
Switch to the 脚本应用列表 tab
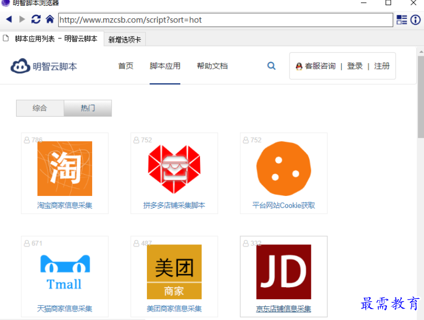coord(52,39)
